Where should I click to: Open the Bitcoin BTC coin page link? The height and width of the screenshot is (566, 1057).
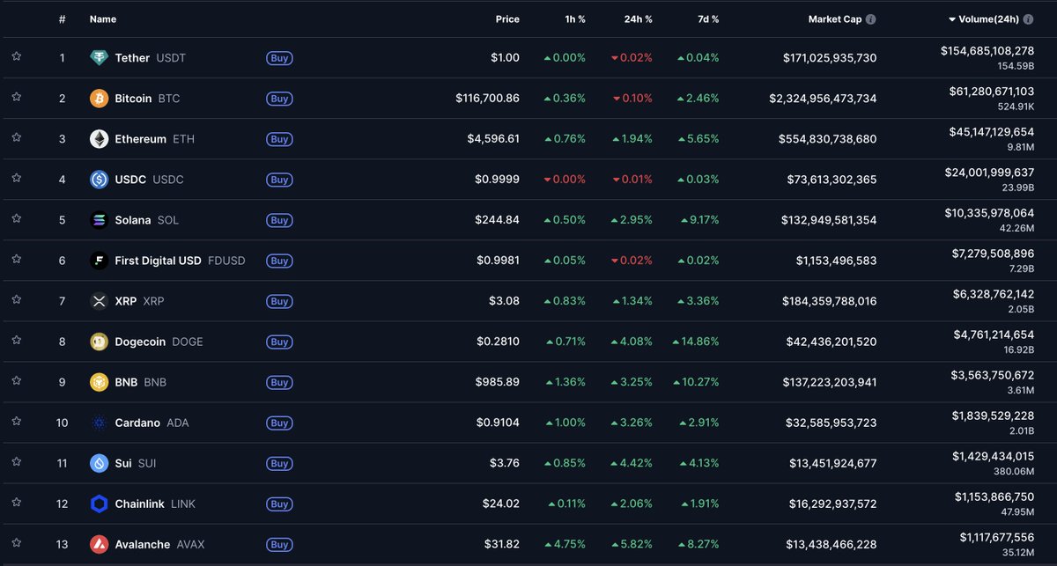pos(135,99)
